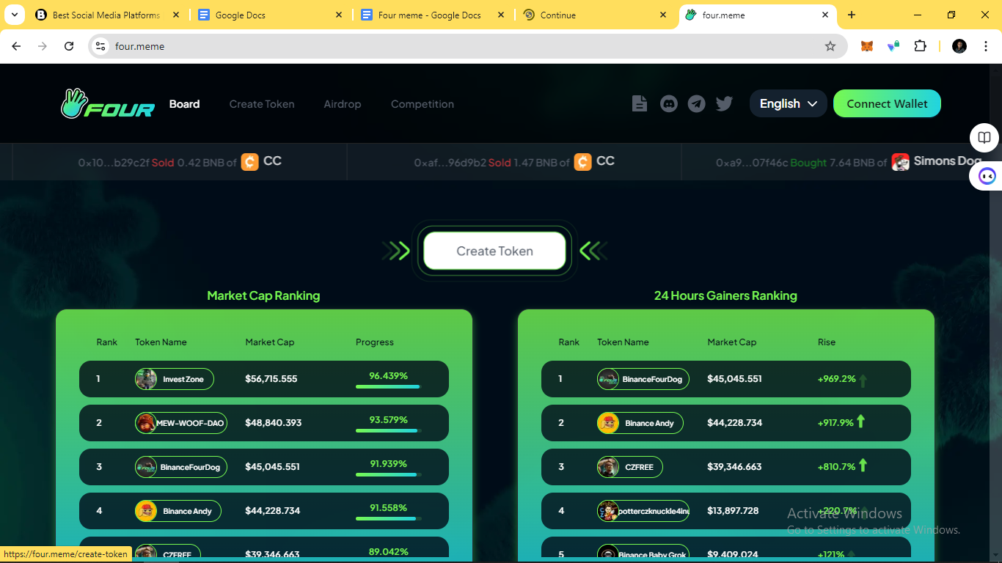Open the Competition nav item
Image resolution: width=1002 pixels, height=563 pixels.
coord(423,104)
